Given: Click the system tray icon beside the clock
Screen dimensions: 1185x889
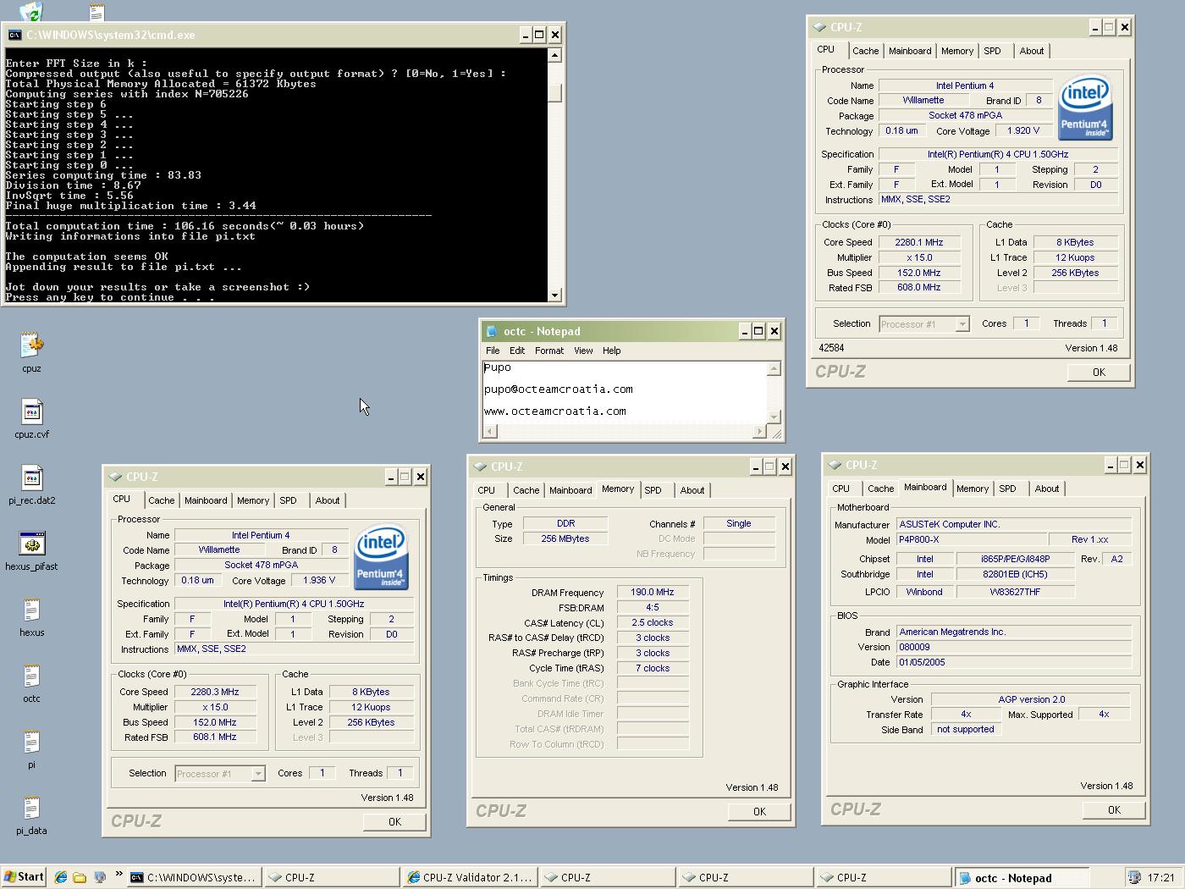Looking at the screenshot, I should 1134,878.
